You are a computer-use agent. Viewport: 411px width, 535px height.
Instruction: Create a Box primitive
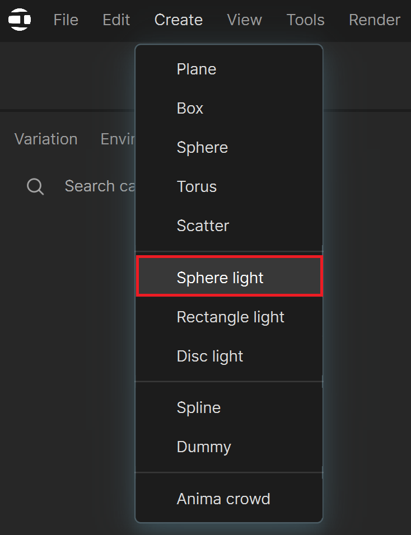229,109
